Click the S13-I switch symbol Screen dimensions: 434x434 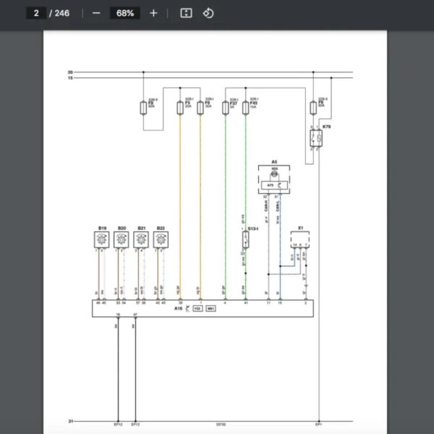[x=245, y=241]
